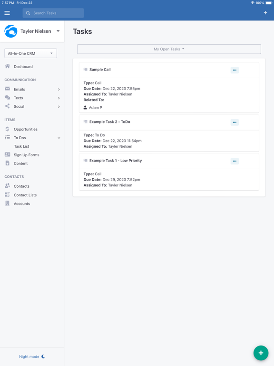The width and height of the screenshot is (274, 366).
Task: Open options menu for Sample Call task
Action: pos(235,70)
